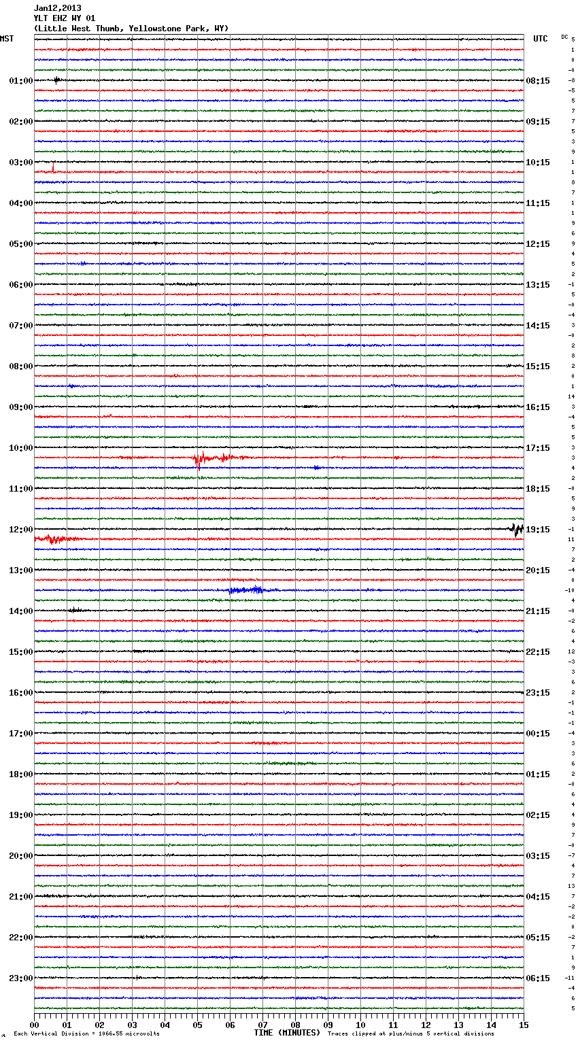Select the 23:00 MST row label
Viewport: 578px width, 1043px height.
coord(21,978)
